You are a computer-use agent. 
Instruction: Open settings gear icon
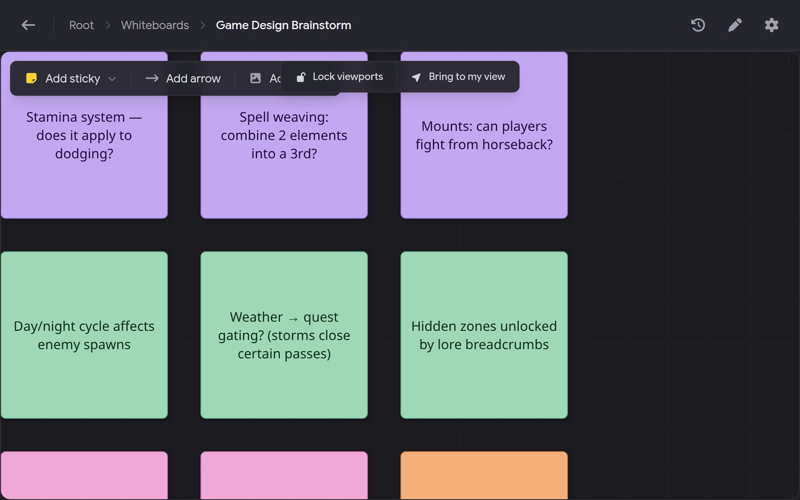coord(771,25)
